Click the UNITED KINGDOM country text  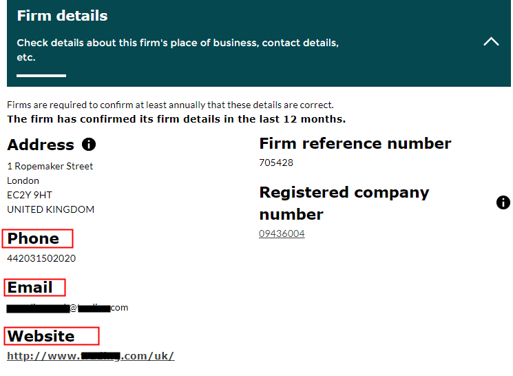pyautogui.click(x=50, y=209)
